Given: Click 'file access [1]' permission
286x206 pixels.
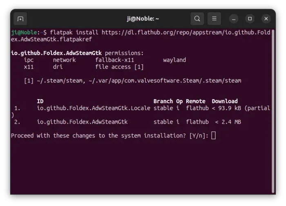Looking at the screenshot, I should 119,67.
